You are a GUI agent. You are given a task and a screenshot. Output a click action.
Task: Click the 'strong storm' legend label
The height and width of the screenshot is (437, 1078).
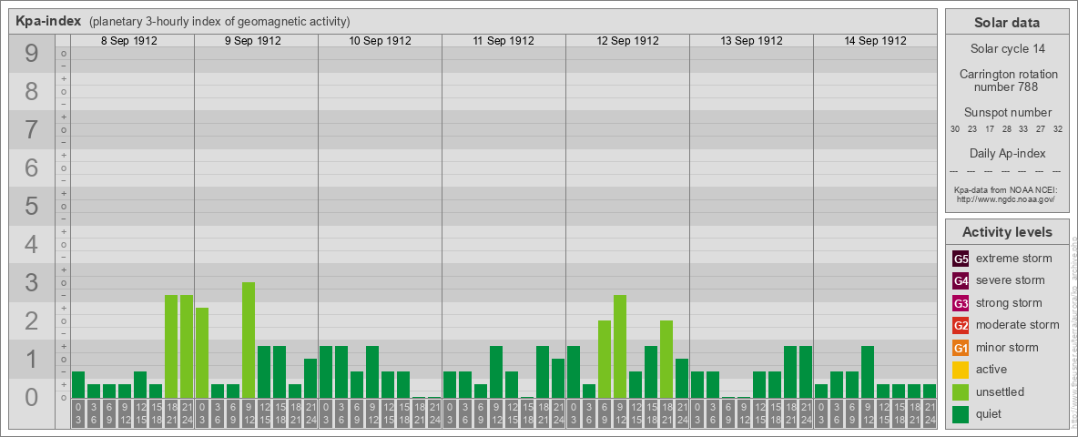1009,302
